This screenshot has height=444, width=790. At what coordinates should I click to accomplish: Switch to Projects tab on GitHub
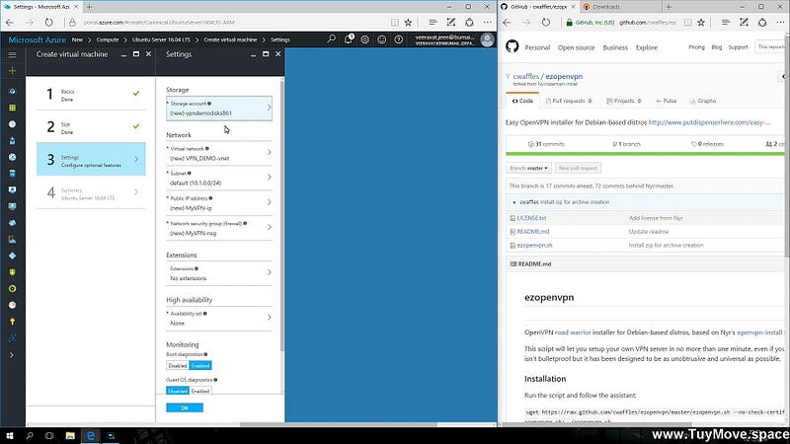point(624,101)
